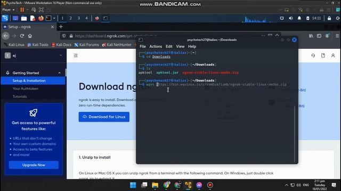Click the Upgrade Now button
Image resolution: width=341 pixels, height=191 pixels.
point(34,165)
